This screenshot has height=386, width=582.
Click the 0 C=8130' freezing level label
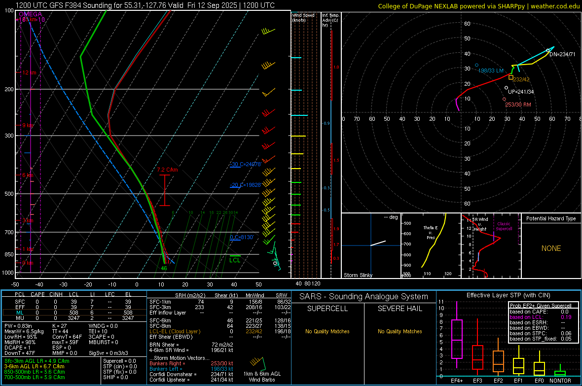pos(241,237)
